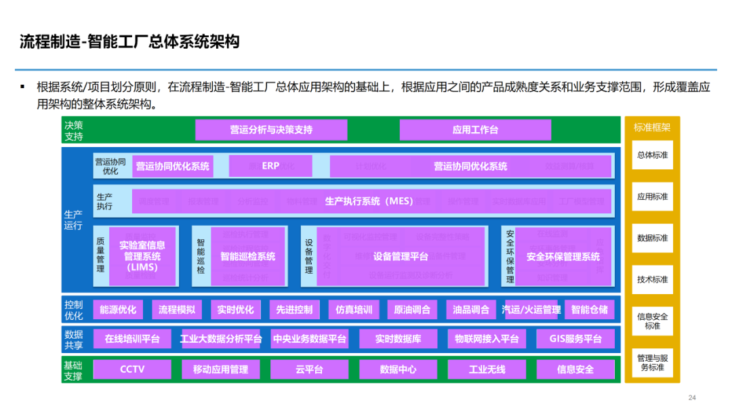Click the ERP purple box
This screenshot has width=732, height=412.
270,166
